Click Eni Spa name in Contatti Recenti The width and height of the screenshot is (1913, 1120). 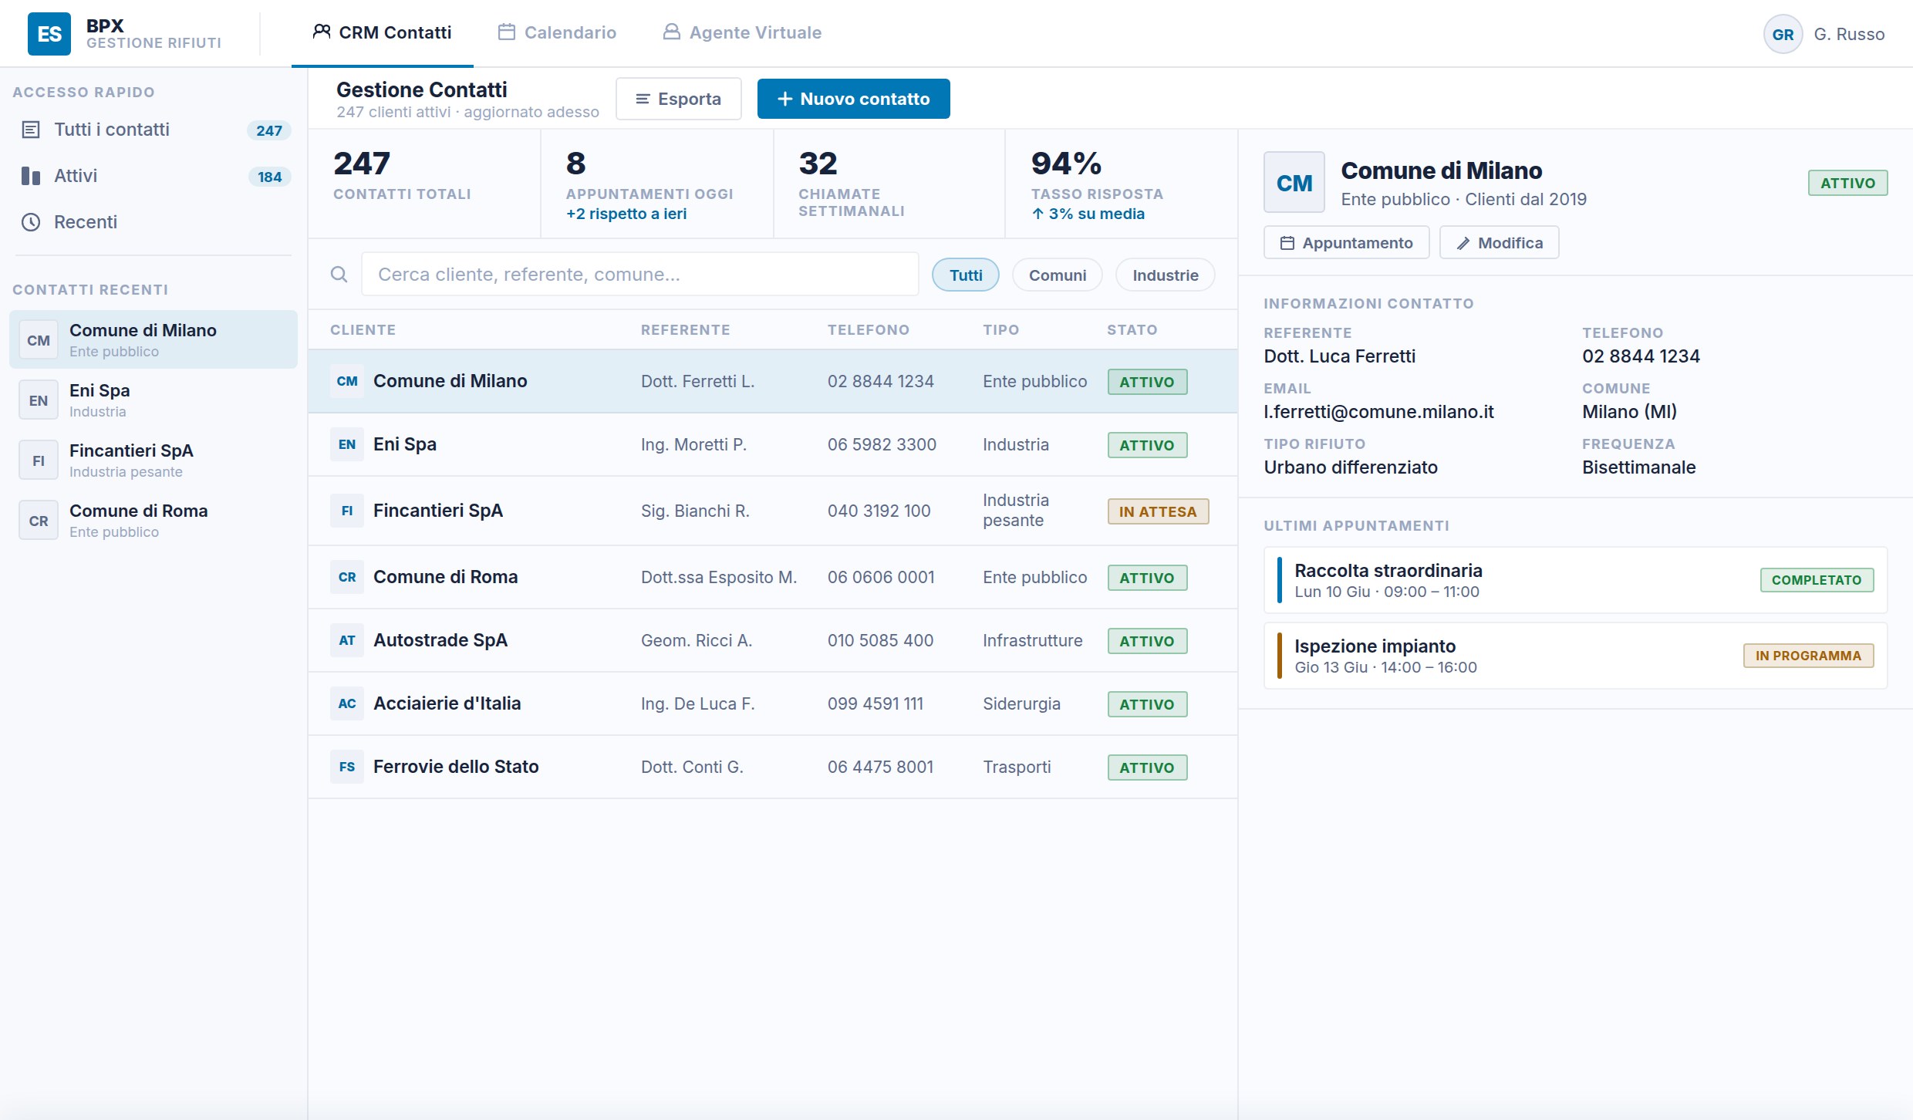coord(100,390)
